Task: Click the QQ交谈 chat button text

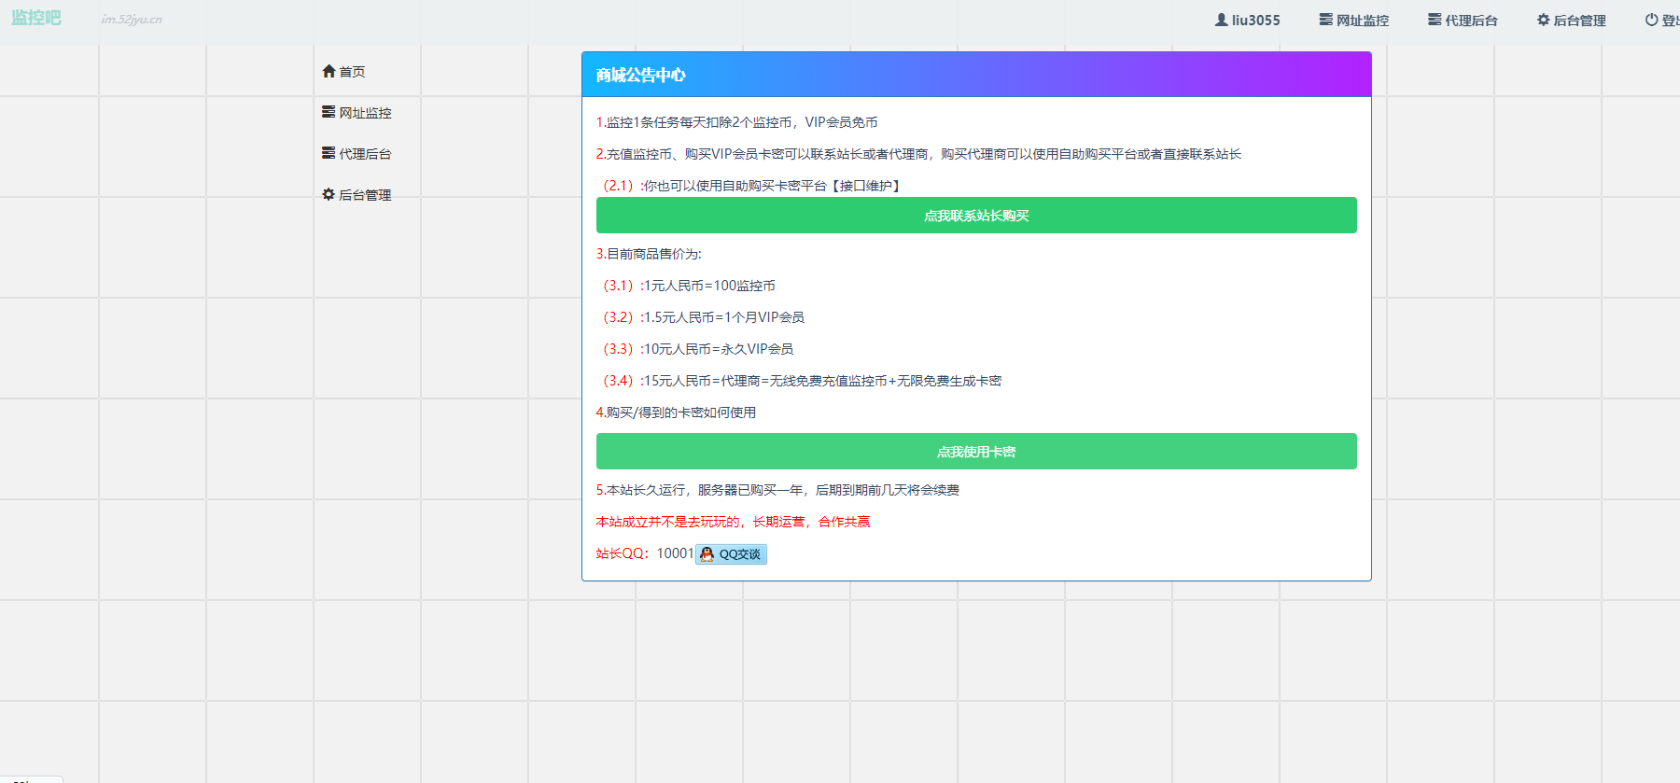Action: tap(739, 554)
